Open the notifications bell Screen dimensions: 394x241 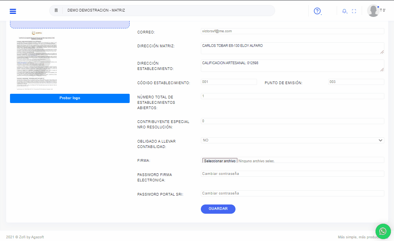[x=344, y=11]
